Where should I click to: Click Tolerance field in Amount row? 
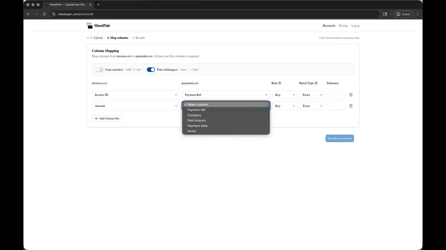(336, 106)
